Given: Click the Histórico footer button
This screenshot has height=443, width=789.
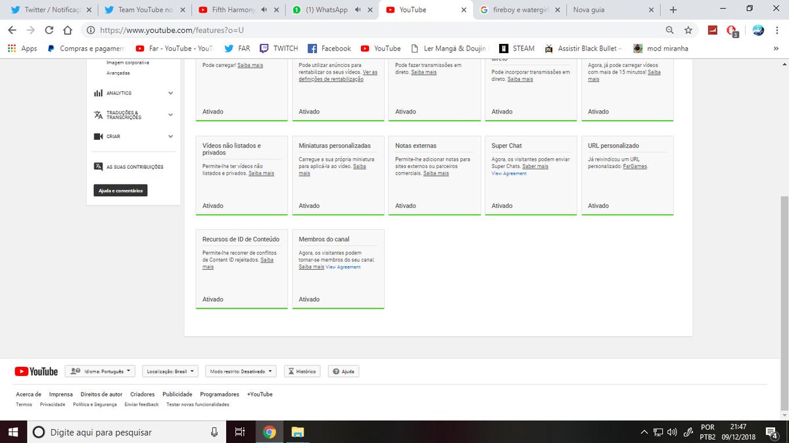Looking at the screenshot, I should (302, 371).
